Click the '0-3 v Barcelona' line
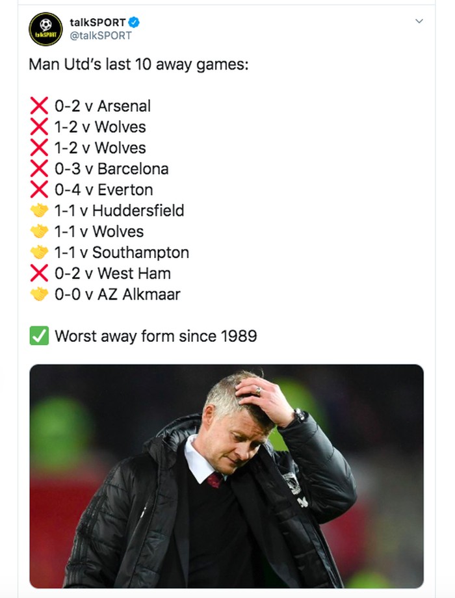The image size is (455, 598). coord(111,169)
